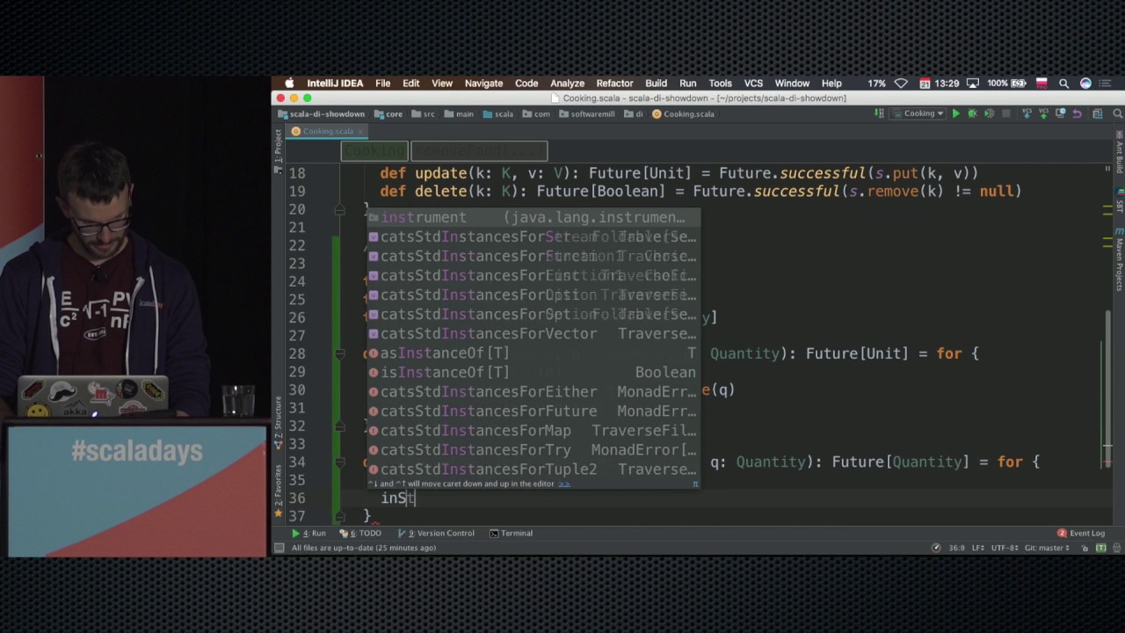Open the SBT side panel
Viewport: 1125px width, 633px height.
1119,200
